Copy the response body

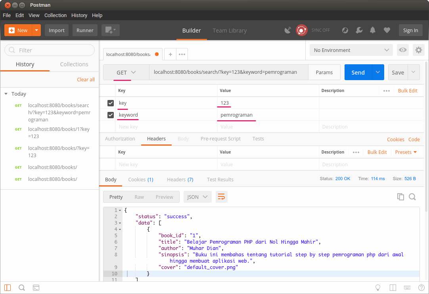click(400, 197)
